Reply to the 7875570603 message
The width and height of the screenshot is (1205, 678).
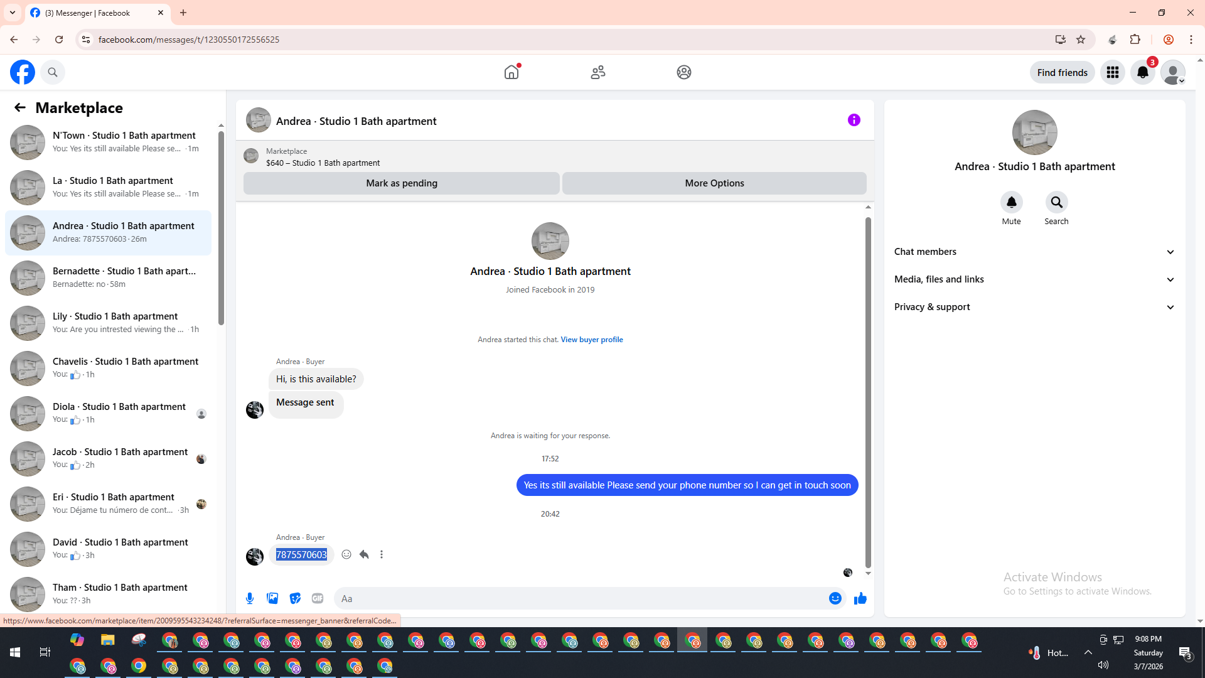pos(364,554)
